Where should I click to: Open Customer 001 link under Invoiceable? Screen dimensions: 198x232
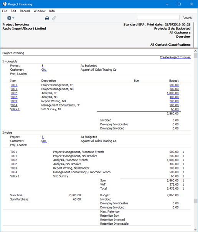(44, 70)
